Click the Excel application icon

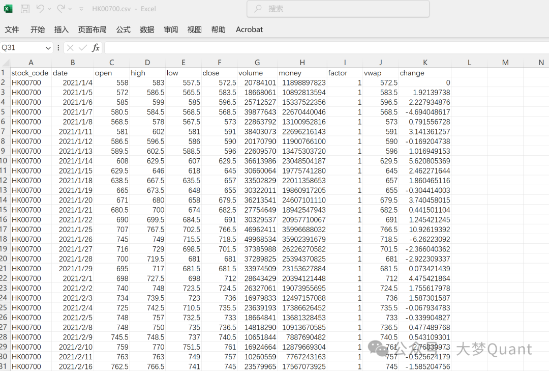(x=8, y=9)
